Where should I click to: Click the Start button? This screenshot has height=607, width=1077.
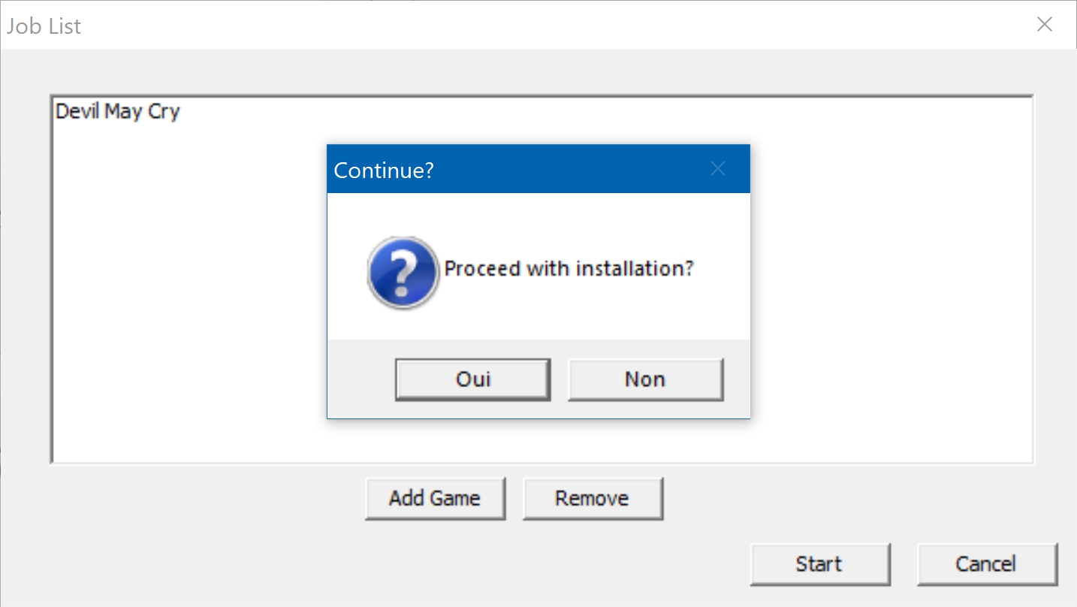coord(820,564)
